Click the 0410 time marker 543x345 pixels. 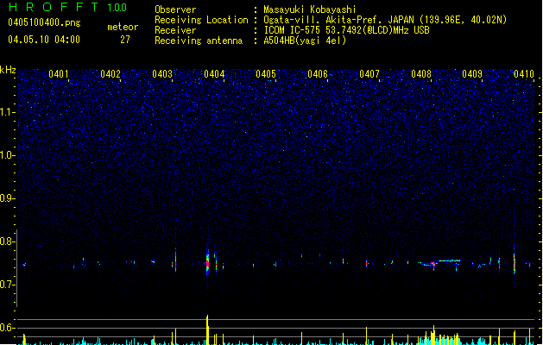pyautogui.click(x=524, y=74)
